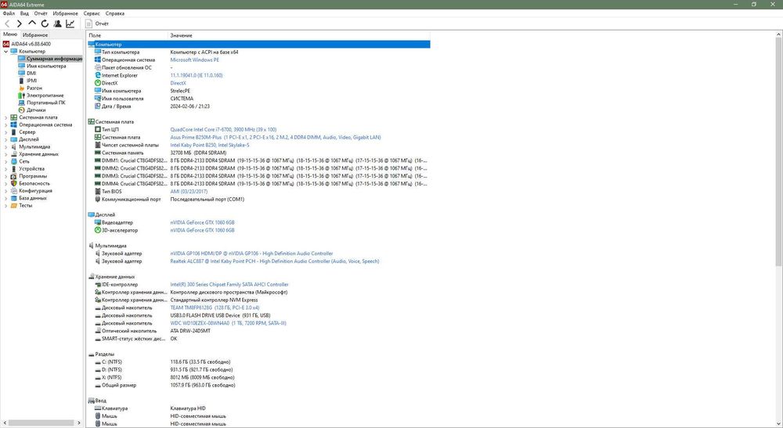Screen dimensions: 783x428
Task: Expand the Системная плата tree node
Action: [x=5, y=117]
